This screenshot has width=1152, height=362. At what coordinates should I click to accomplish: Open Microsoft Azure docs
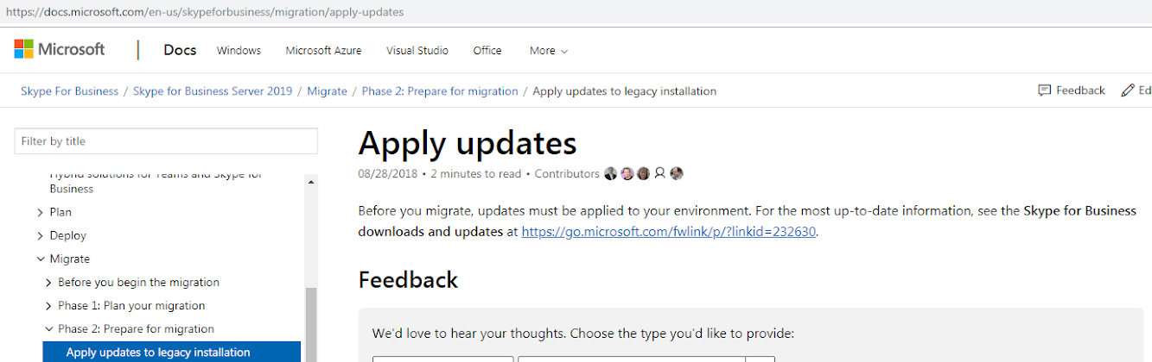tap(323, 51)
